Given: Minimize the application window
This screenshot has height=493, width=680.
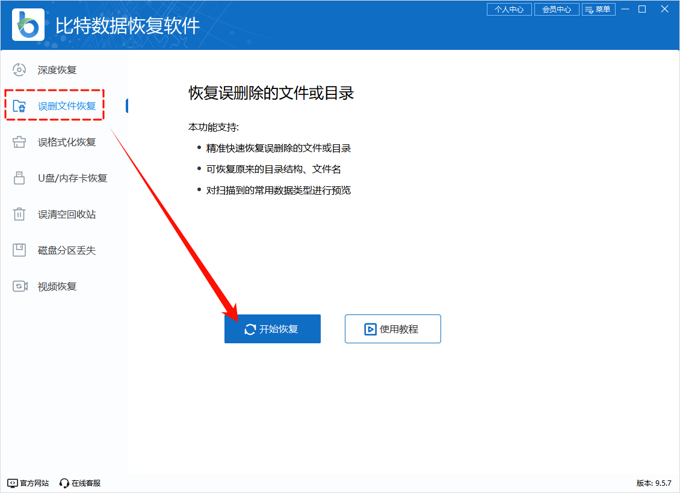Looking at the screenshot, I should pos(626,9).
